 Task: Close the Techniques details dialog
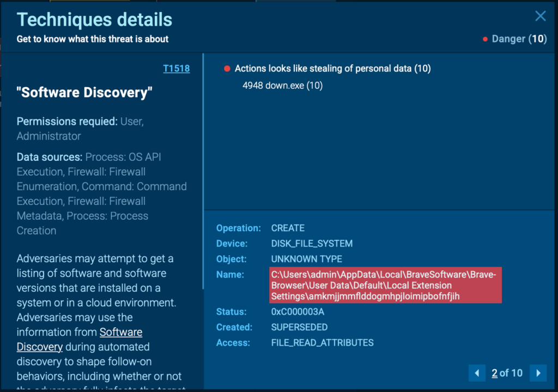[x=540, y=16]
